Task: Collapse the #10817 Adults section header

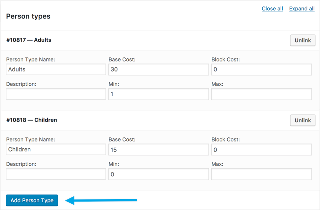Action: click(x=29, y=40)
